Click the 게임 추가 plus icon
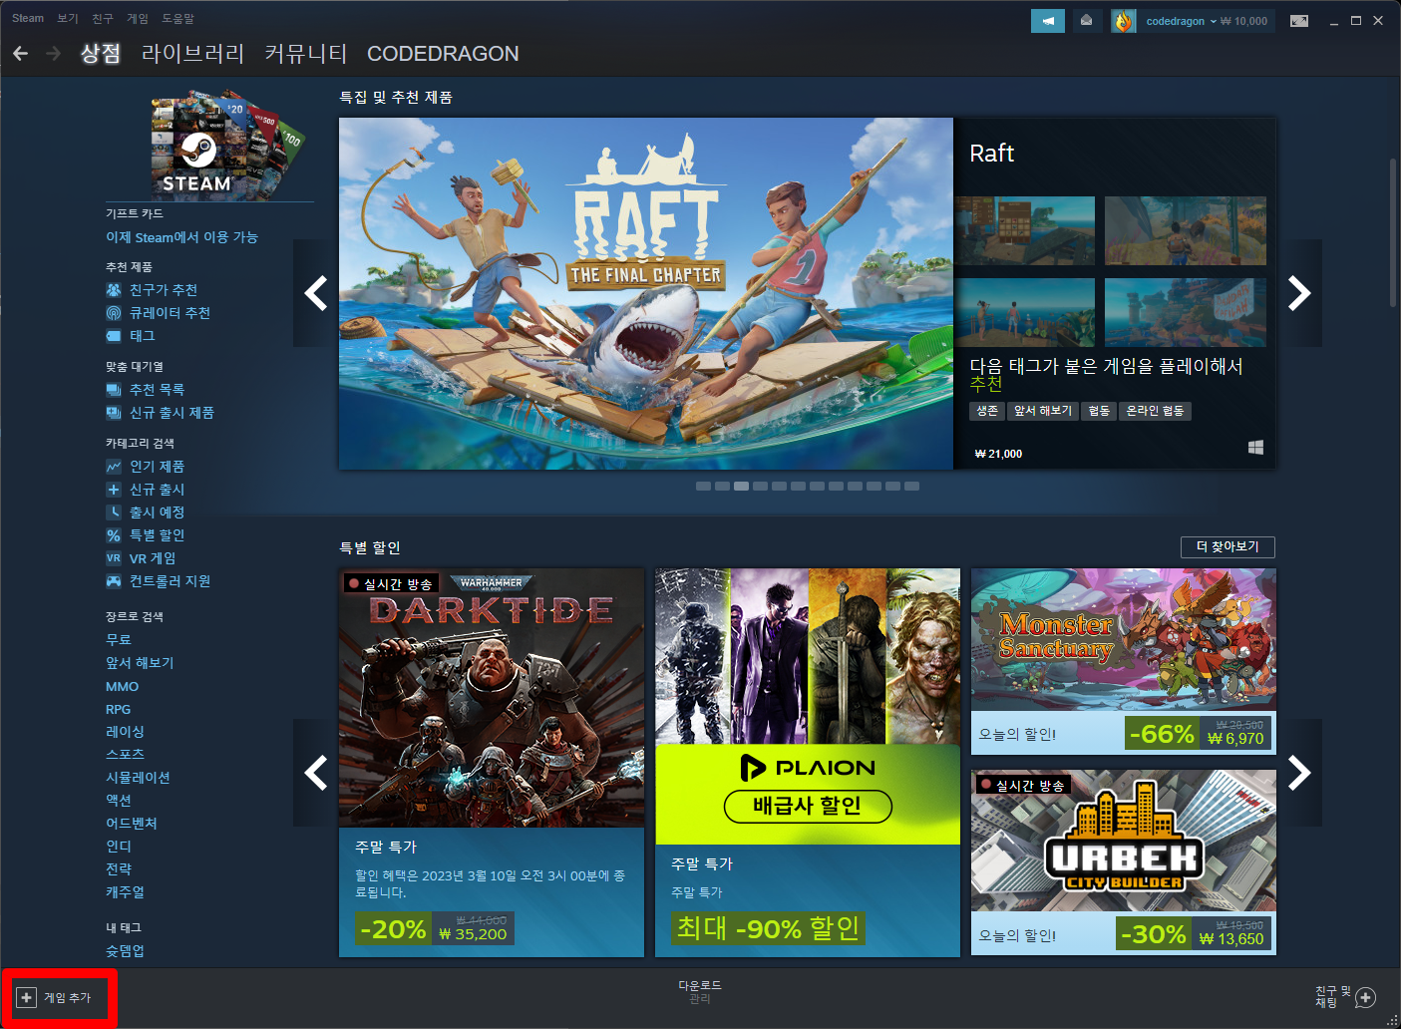The height and width of the screenshot is (1029, 1401). (27, 997)
